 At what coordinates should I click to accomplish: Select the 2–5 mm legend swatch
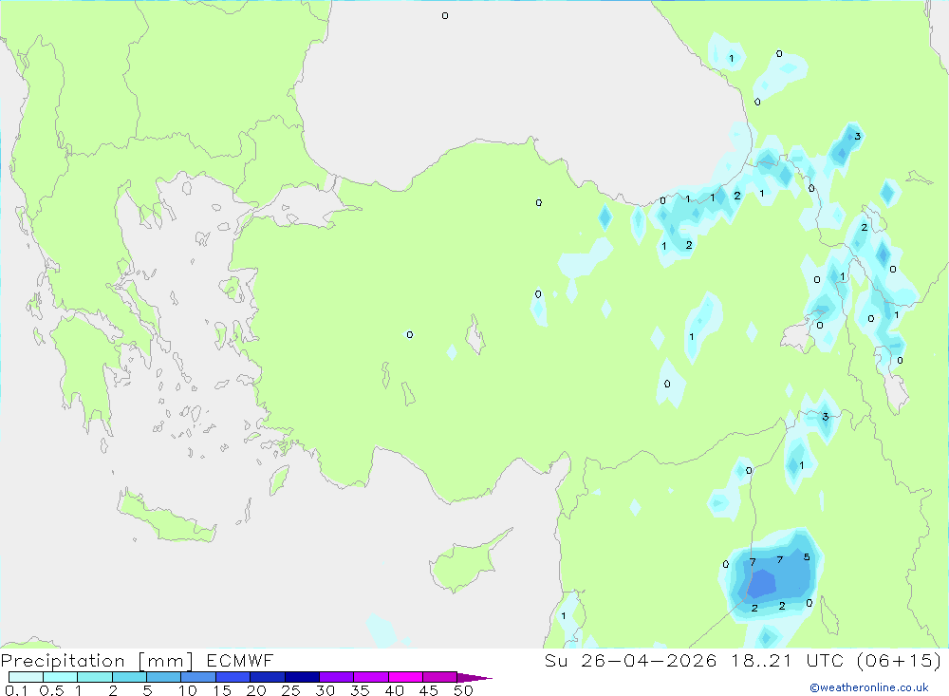[x=129, y=677]
